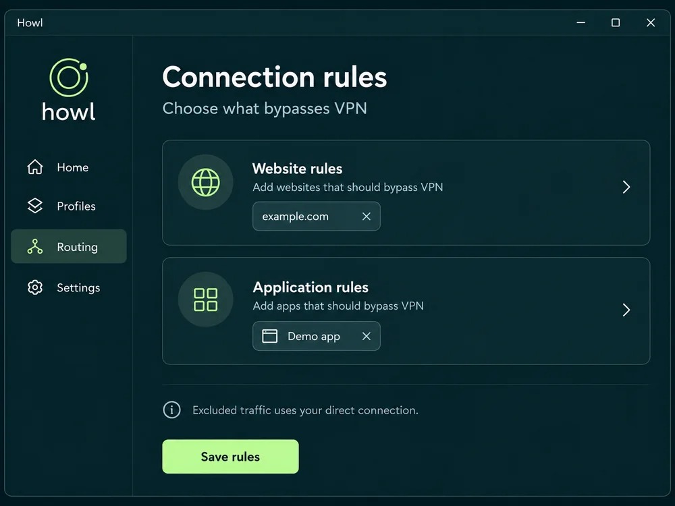Click 'Add apps that should bypass VPN' text

[x=338, y=306]
